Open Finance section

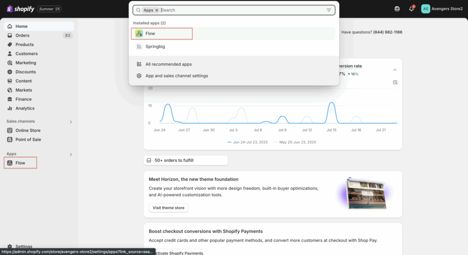[39, 99]
